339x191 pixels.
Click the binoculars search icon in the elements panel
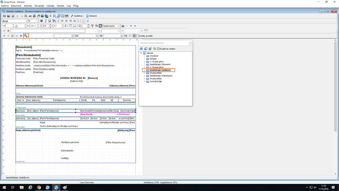pos(142,49)
